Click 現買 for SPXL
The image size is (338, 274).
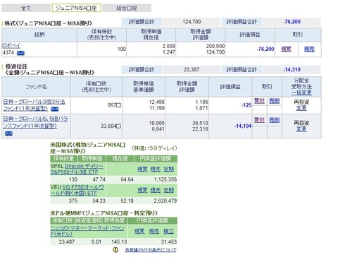(x=142, y=169)
